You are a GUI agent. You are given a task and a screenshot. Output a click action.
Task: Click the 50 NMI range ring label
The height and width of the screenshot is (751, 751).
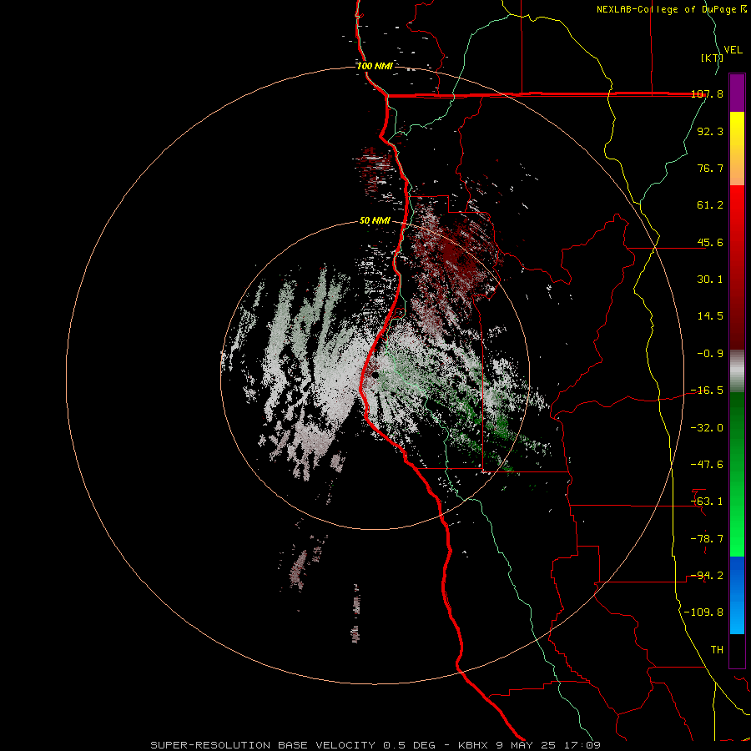pos(375,221)
